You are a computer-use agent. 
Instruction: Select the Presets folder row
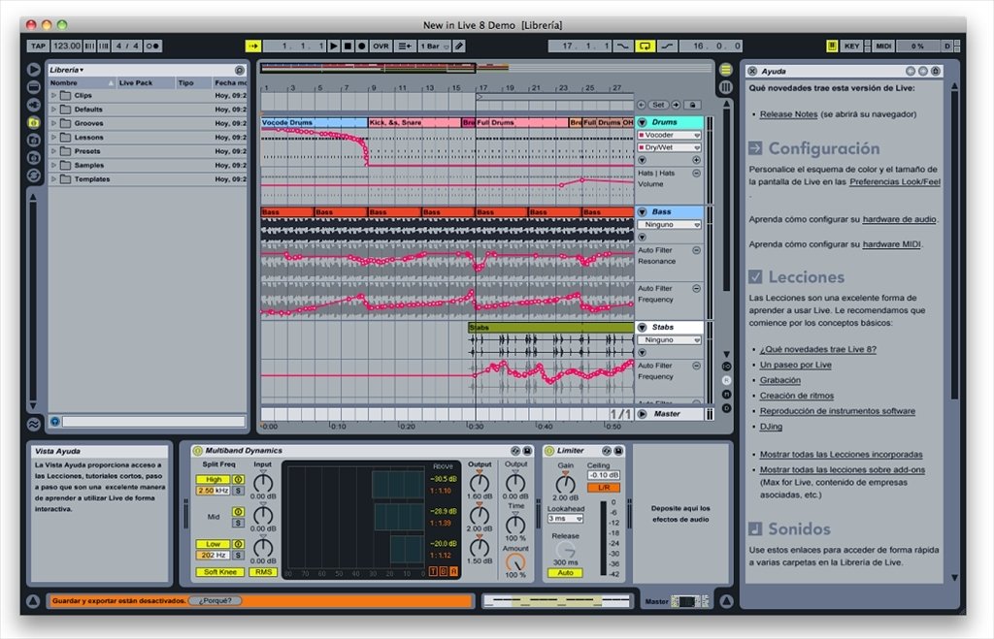click(148, 150)
